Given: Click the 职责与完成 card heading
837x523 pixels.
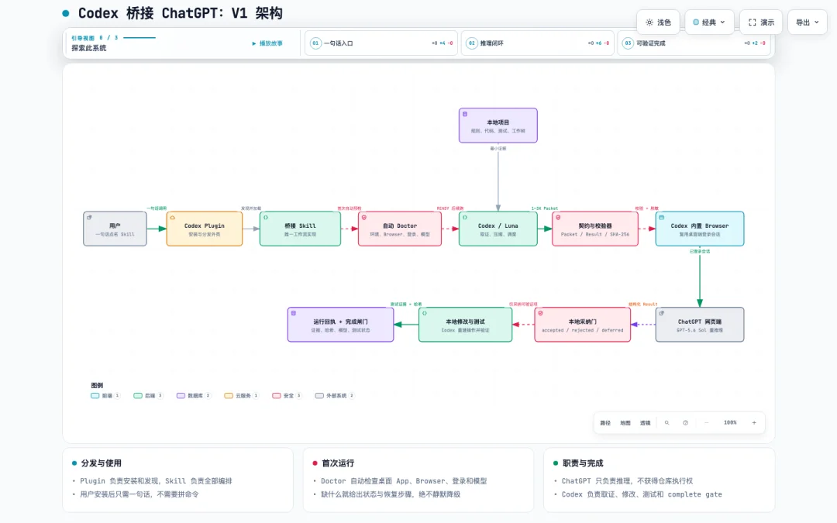Looking at the screenshot, I should [583, 463].
